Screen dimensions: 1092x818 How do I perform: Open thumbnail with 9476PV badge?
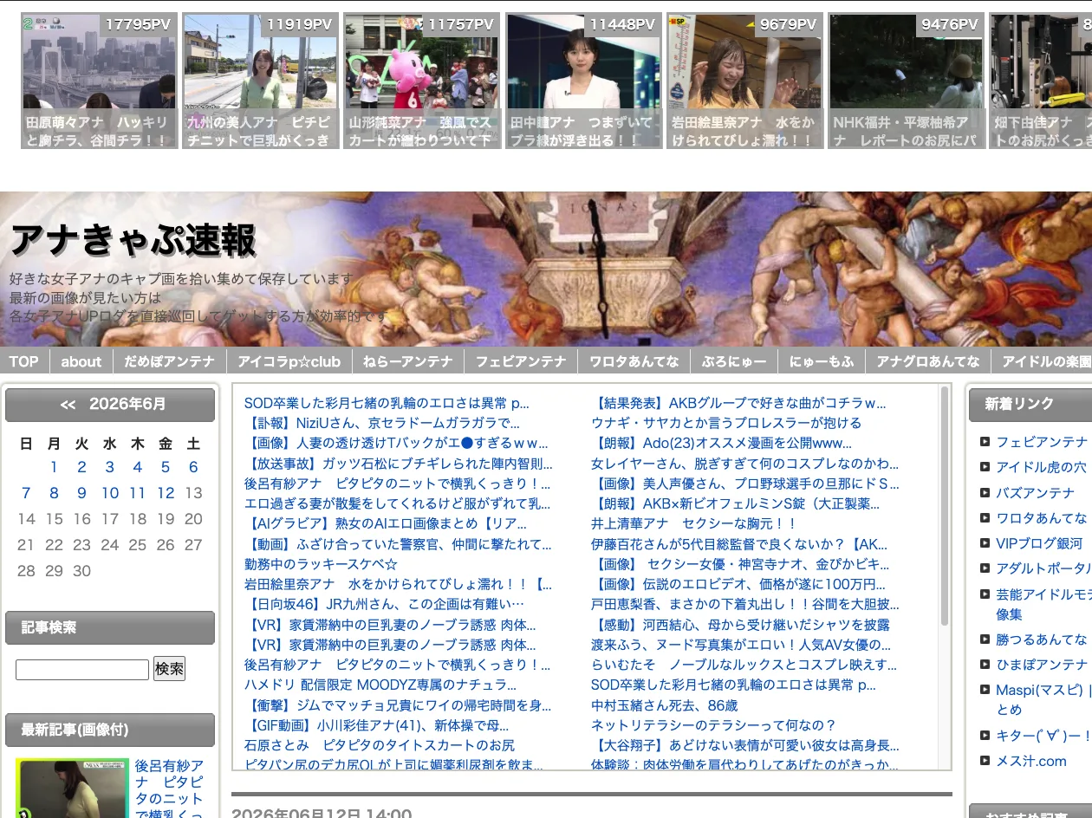click(906, 81)
